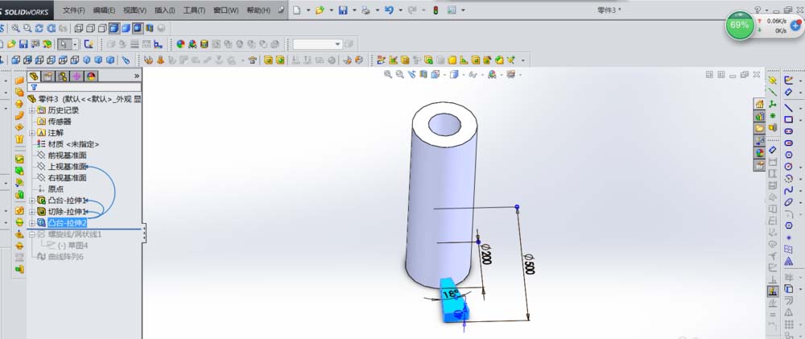Open dropdown arrow next to Options icon
The width and height of the screenshot is (805, 339).
[x=463, y=10]
